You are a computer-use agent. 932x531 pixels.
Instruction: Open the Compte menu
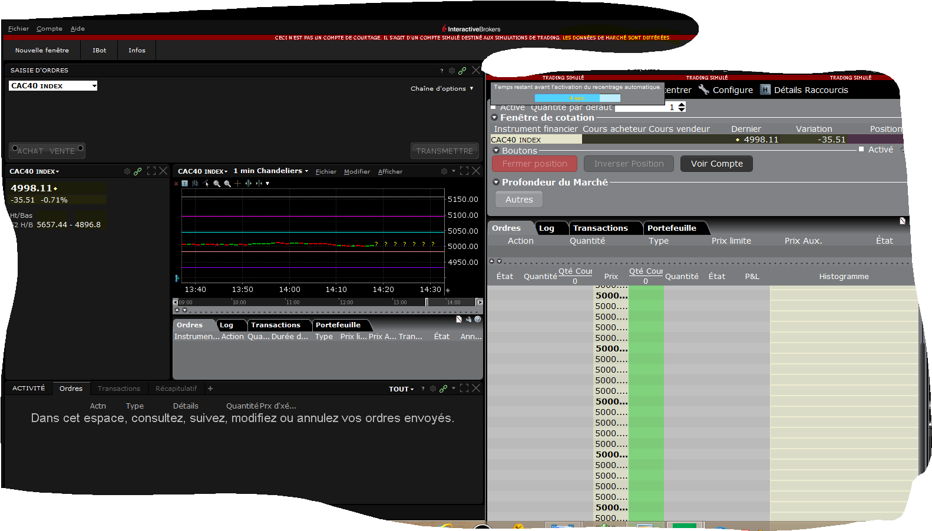[x=49, y=29]
